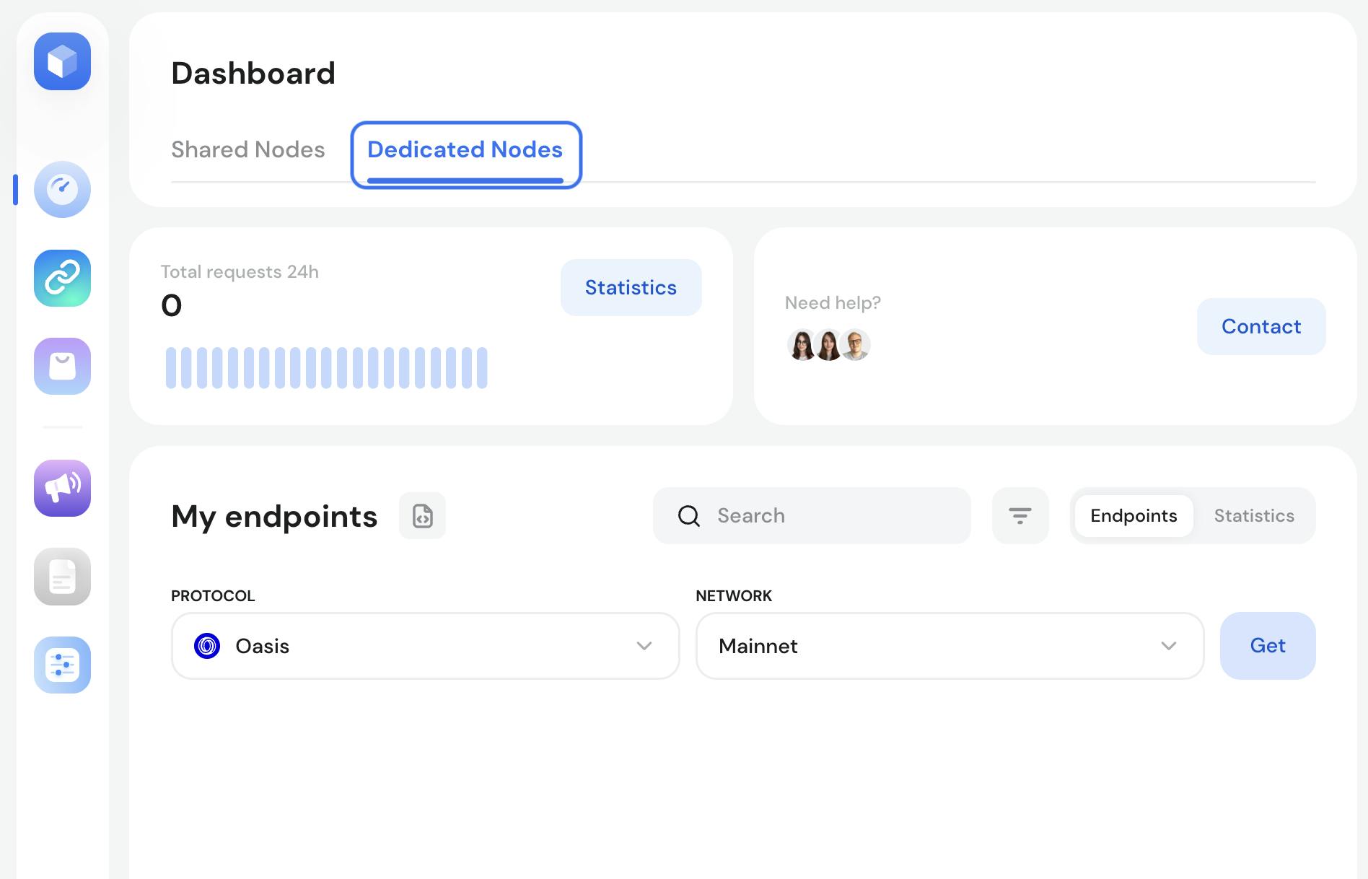Open the shopping bag sidebar icon
Viewport: 1368px width, 879px height.
[x=62, y=366]
